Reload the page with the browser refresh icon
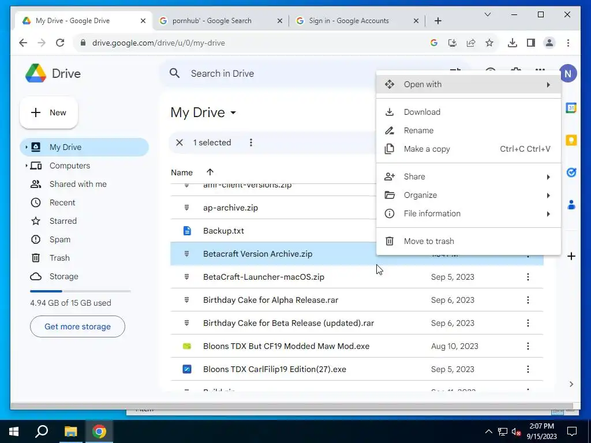Image resolution: width=591 pixels, height=443 pixels. point(60,43)
